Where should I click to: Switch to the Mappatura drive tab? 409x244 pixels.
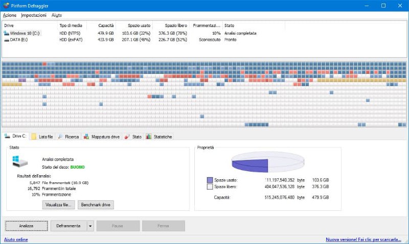(x=102, y=137)
